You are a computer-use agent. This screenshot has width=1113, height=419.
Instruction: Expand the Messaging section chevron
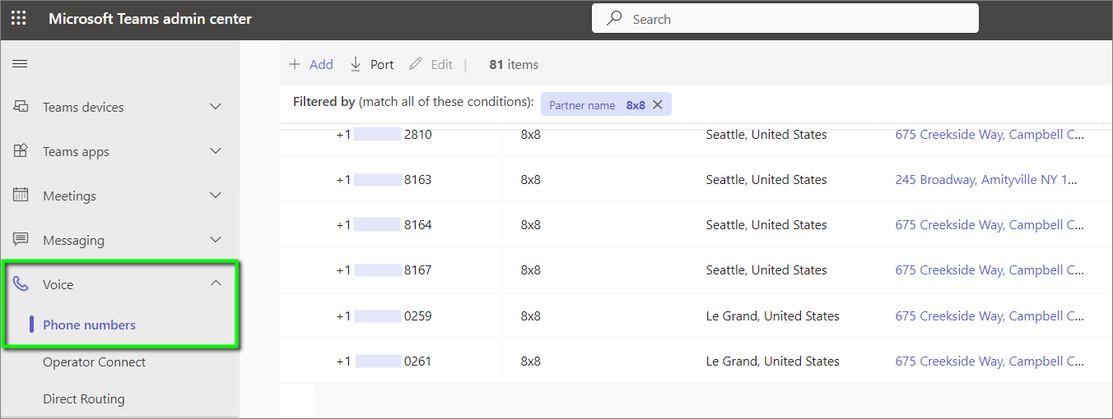click(216, 240)
